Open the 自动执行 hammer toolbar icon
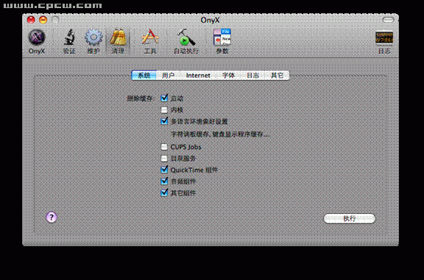 [x=186, y=42]
